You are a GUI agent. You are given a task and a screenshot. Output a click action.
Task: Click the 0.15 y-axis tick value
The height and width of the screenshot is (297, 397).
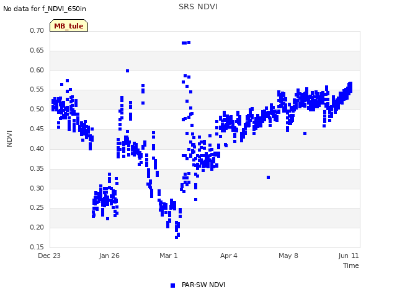click(x=37, y=247)
